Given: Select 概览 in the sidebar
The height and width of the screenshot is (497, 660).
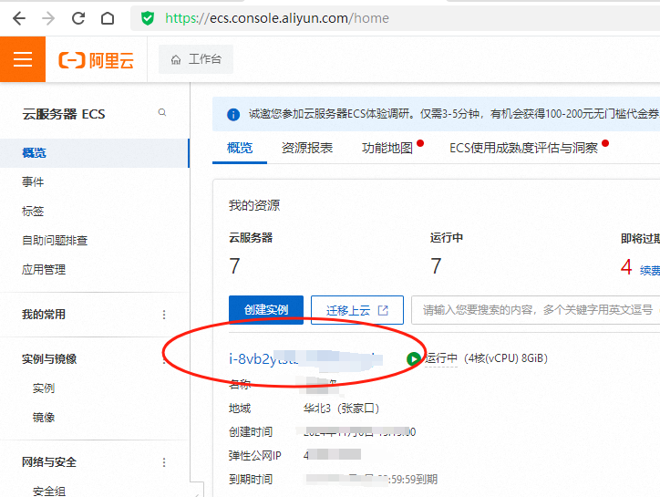Looking at the screenshot, I should 94,153.
